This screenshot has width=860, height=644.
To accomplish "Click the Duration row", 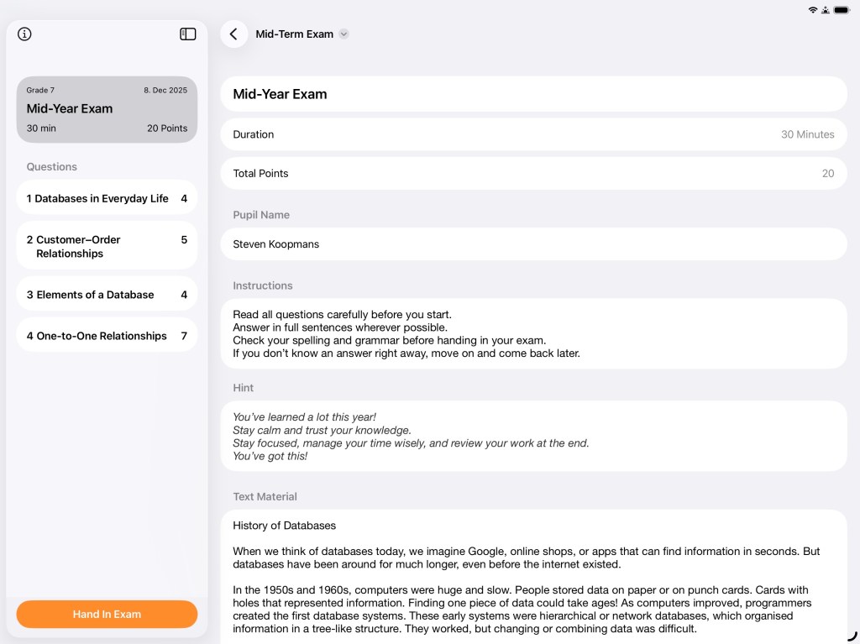I will click(x=533, y=134).
